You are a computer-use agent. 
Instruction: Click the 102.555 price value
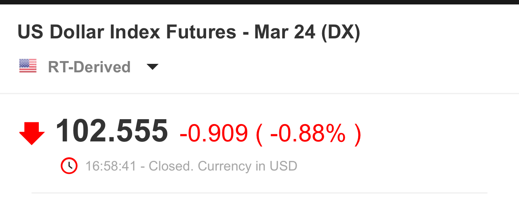(112, 131)
